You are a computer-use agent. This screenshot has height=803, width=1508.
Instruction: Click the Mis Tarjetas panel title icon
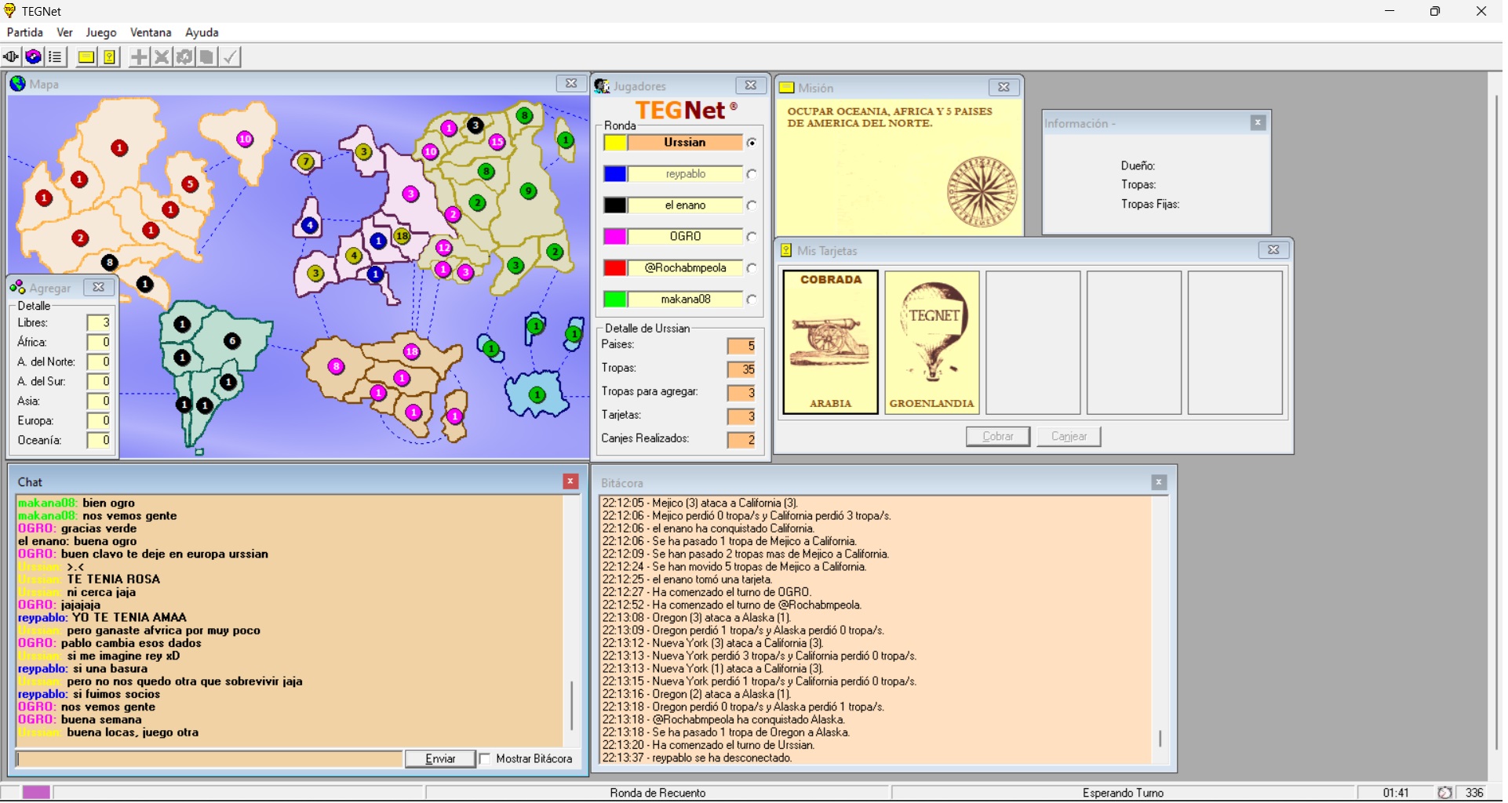pyautogui.click(x=786, y=251)
